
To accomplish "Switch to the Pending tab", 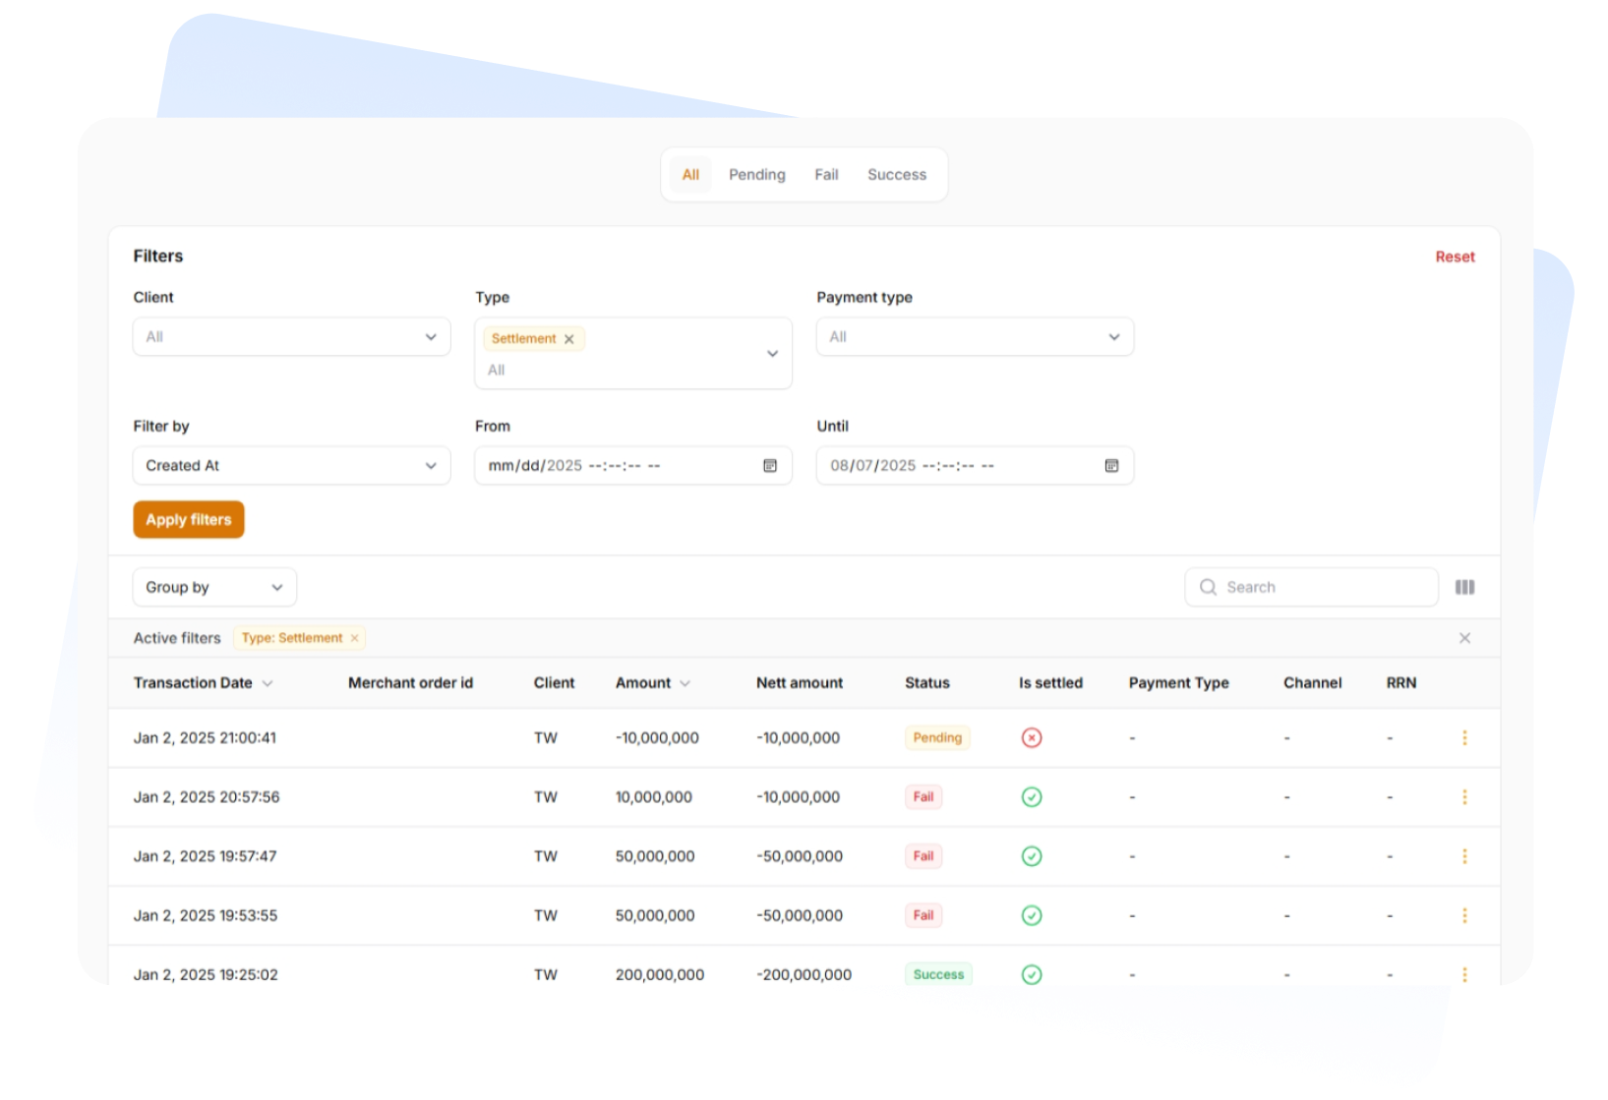I will coord(756,175).
